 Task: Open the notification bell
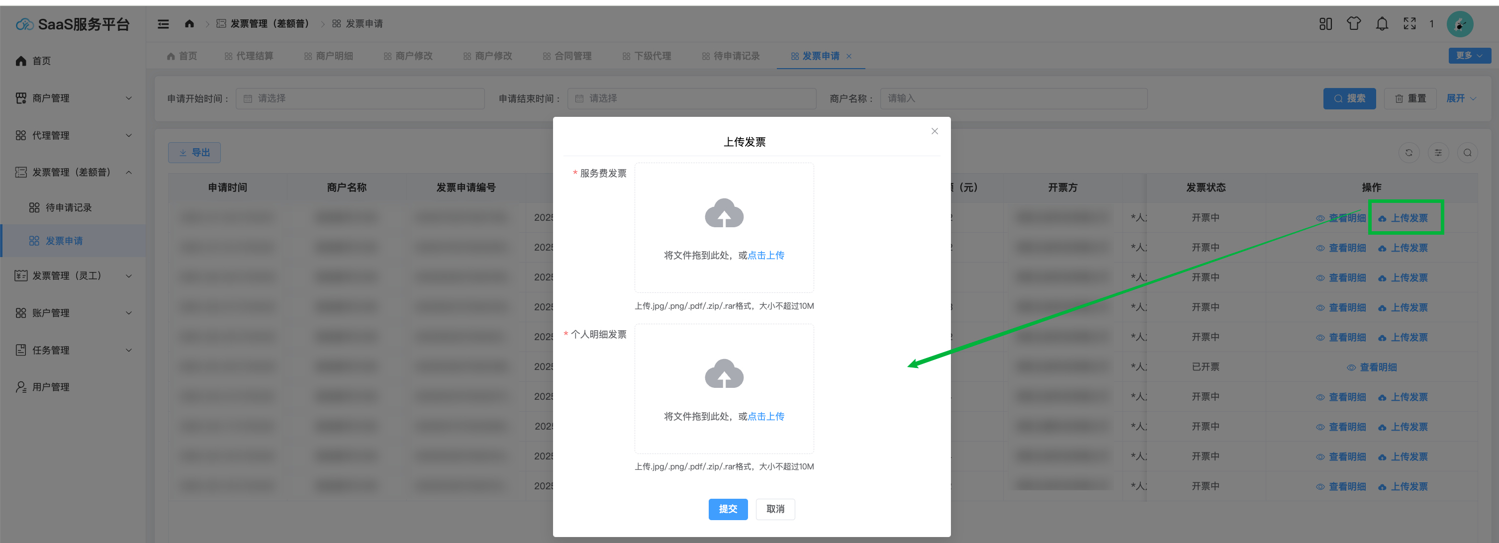(x=1382, y=24)
